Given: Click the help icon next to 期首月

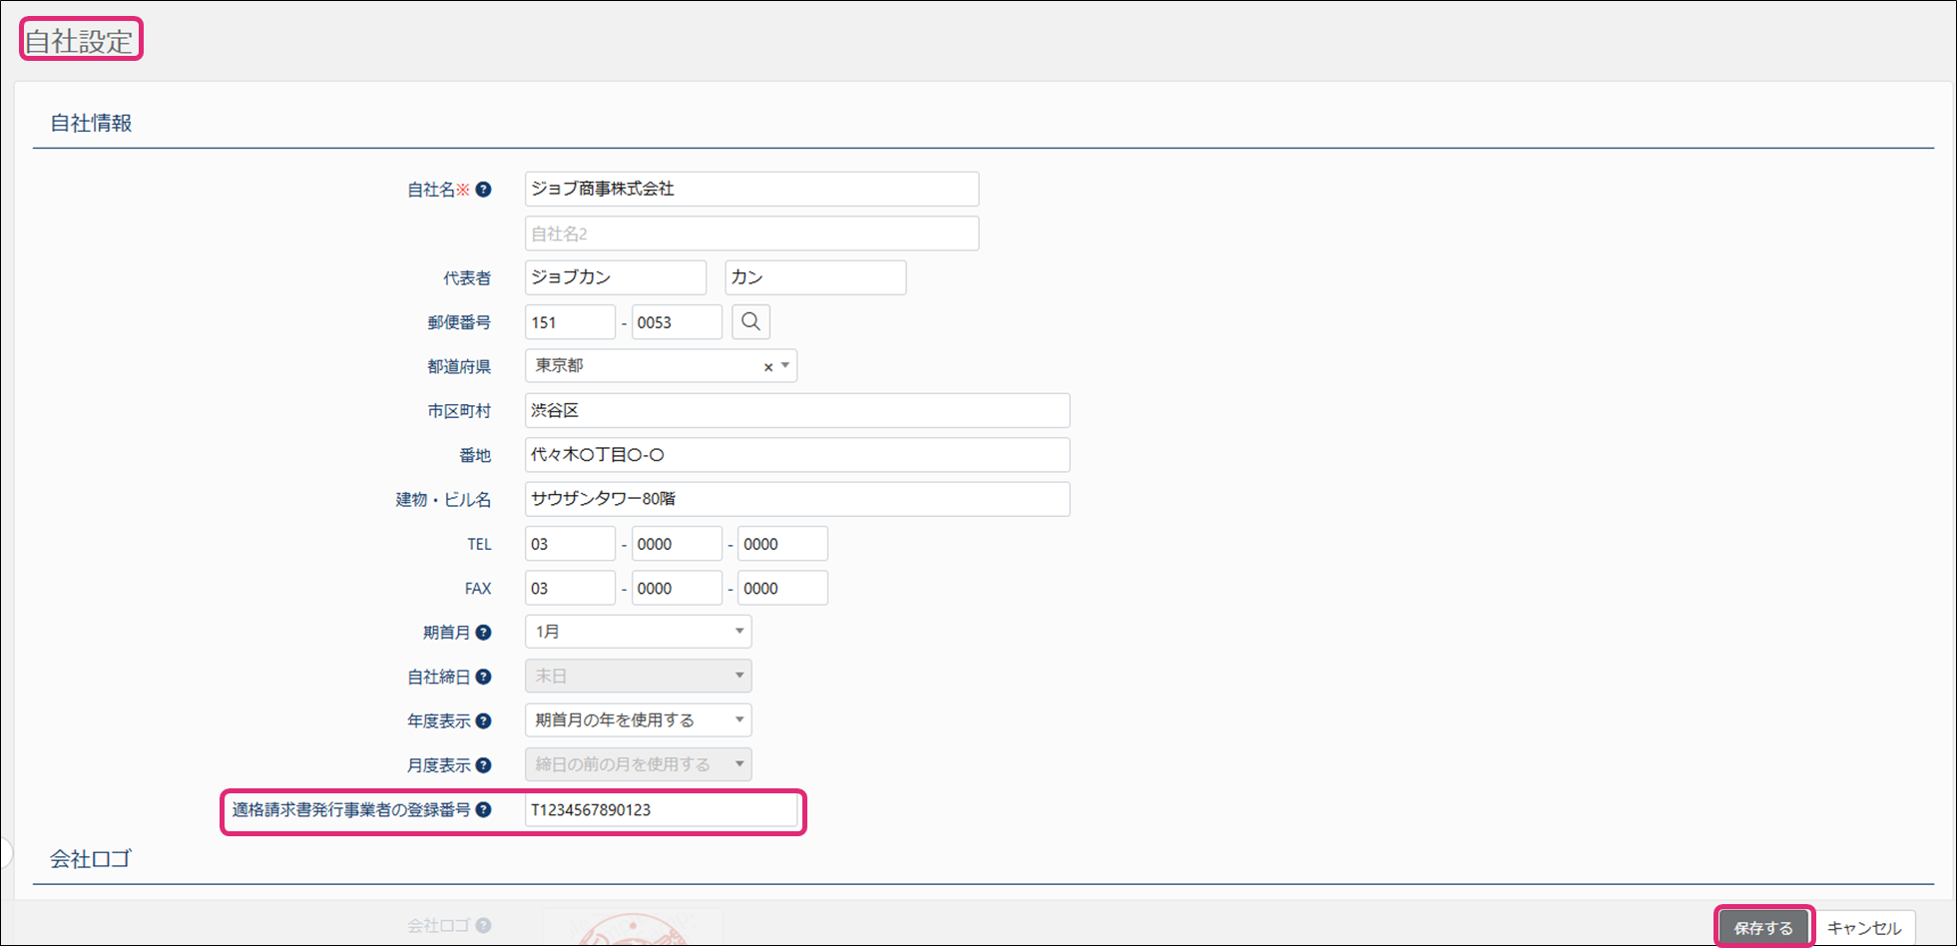Looking at the screenshot, I should [x=483, y=633].
